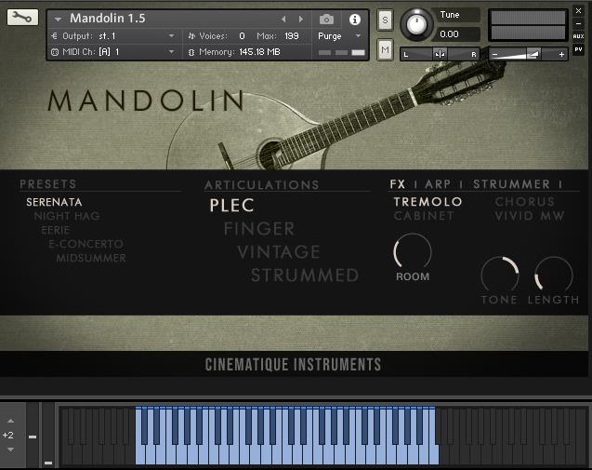Click the output level meter
592x470 pixels.
coord(528,25)
